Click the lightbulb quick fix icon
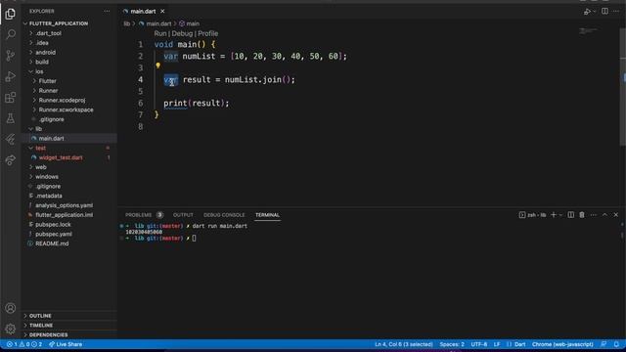Image resolution: width=626 pixels, height=352 pixels. [x=158, y=66]
